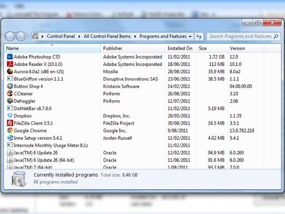
Task: Select the Adobe Reader X (10.1.0) entry
Action: coord(38,64)
